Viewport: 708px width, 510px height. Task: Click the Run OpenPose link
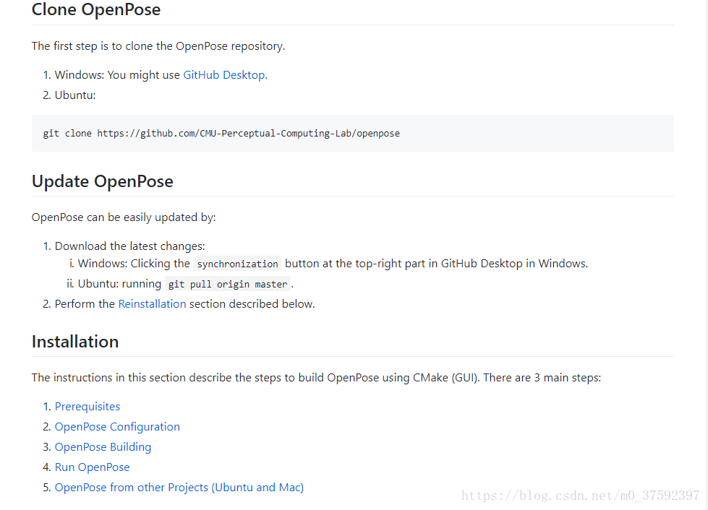coord(92,467)
